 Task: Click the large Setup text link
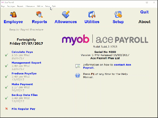(118, 22)
